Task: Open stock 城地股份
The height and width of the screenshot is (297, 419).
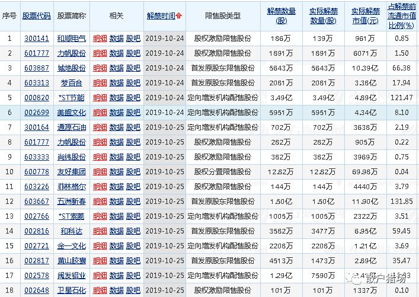Action: (x=72, y=68)
